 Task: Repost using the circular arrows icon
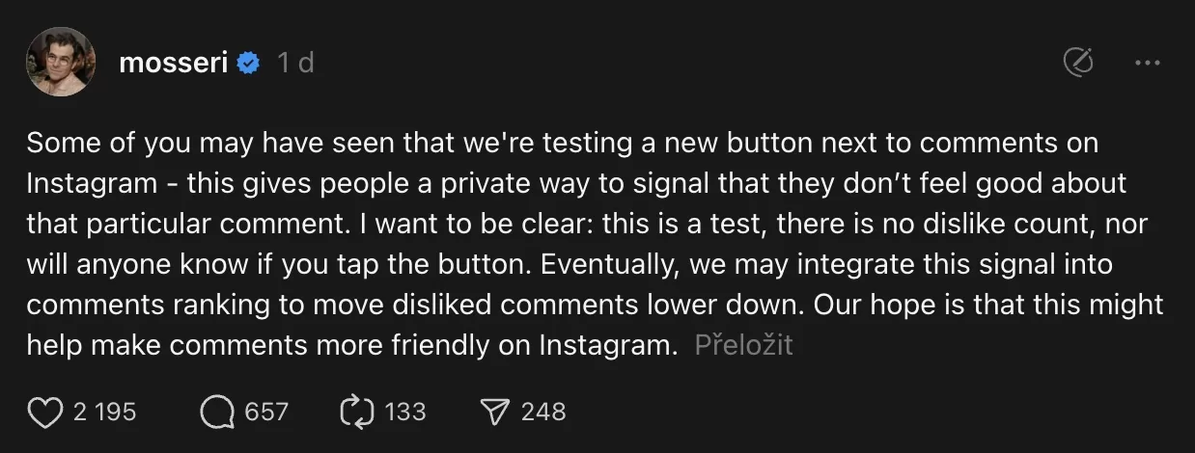coord(356,413)
